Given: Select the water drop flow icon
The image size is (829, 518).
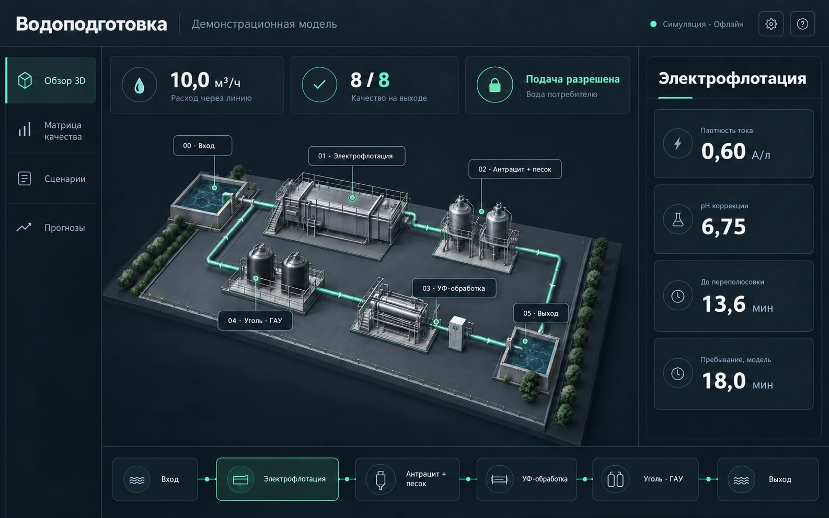Looking at the screenshot, I should click(139, 85).
